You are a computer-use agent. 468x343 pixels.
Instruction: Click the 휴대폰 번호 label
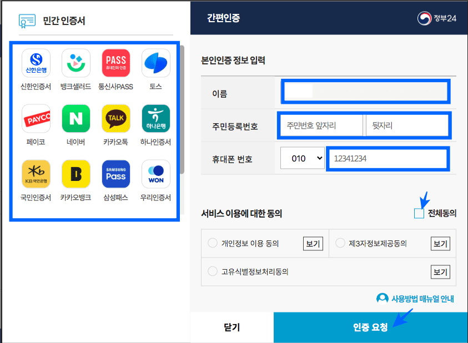tap(232, 159)
